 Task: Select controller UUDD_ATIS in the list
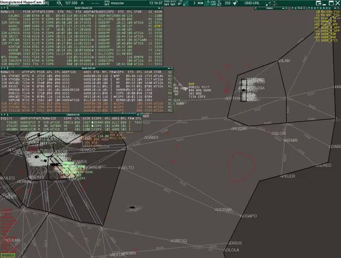[327, 40]
